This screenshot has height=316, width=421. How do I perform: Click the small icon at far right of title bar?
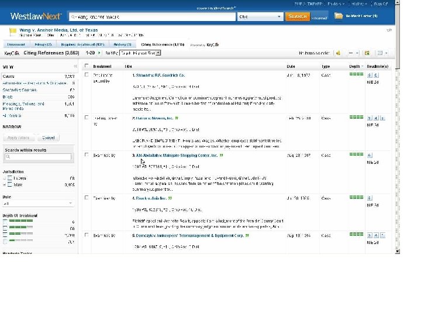pos(389,30)
